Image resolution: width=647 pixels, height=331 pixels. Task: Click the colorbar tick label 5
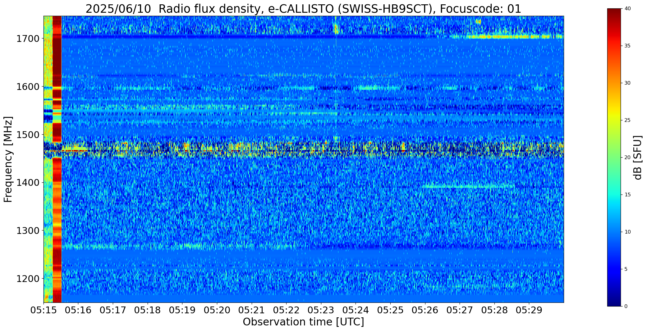[626, 269]
